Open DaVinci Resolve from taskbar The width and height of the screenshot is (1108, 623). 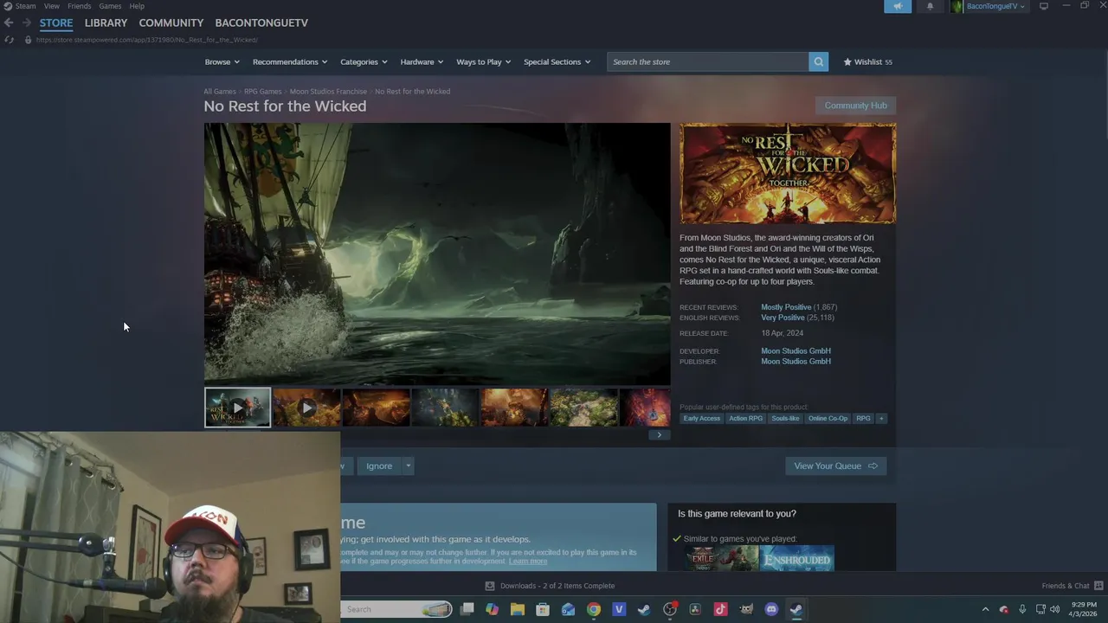click(x=694, y=609)
